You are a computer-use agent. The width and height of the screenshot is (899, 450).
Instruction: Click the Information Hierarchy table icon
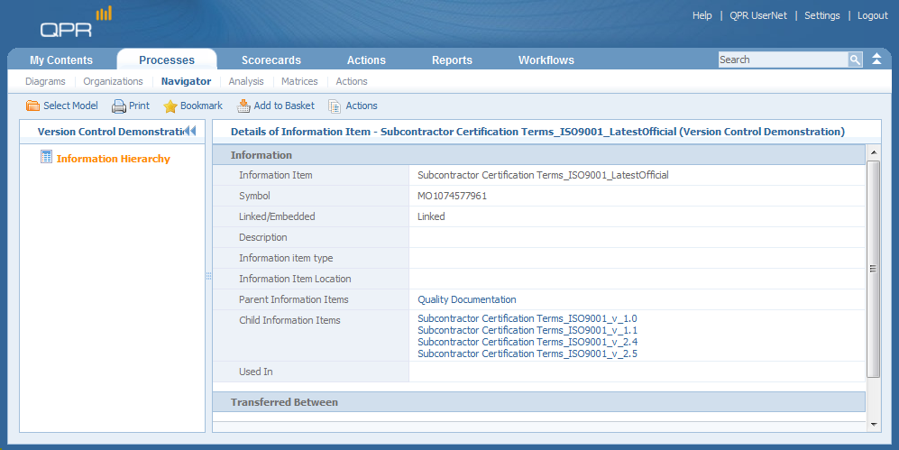47,157
